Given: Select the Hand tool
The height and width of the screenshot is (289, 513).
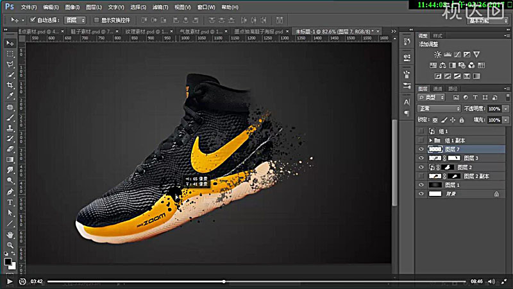Looking at the screenshot, I should (10, 234).
